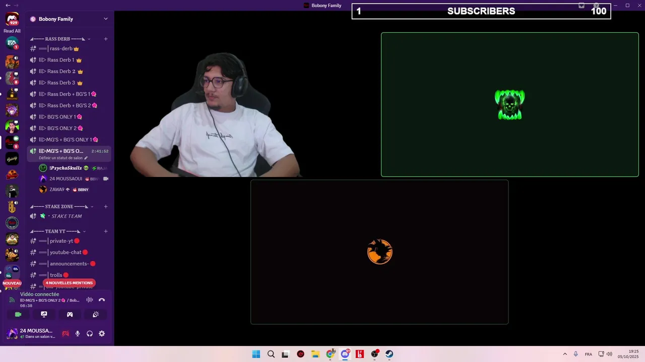Show voice connection signal details
Viewport: 645px width, 362px height.
(12, 300)
